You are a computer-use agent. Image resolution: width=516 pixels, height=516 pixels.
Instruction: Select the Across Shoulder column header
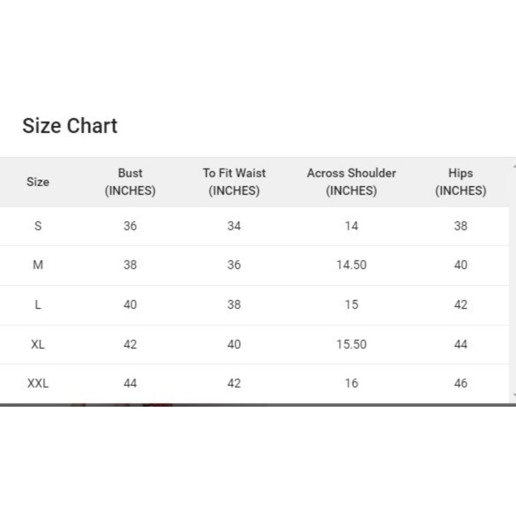coord(351,182)
